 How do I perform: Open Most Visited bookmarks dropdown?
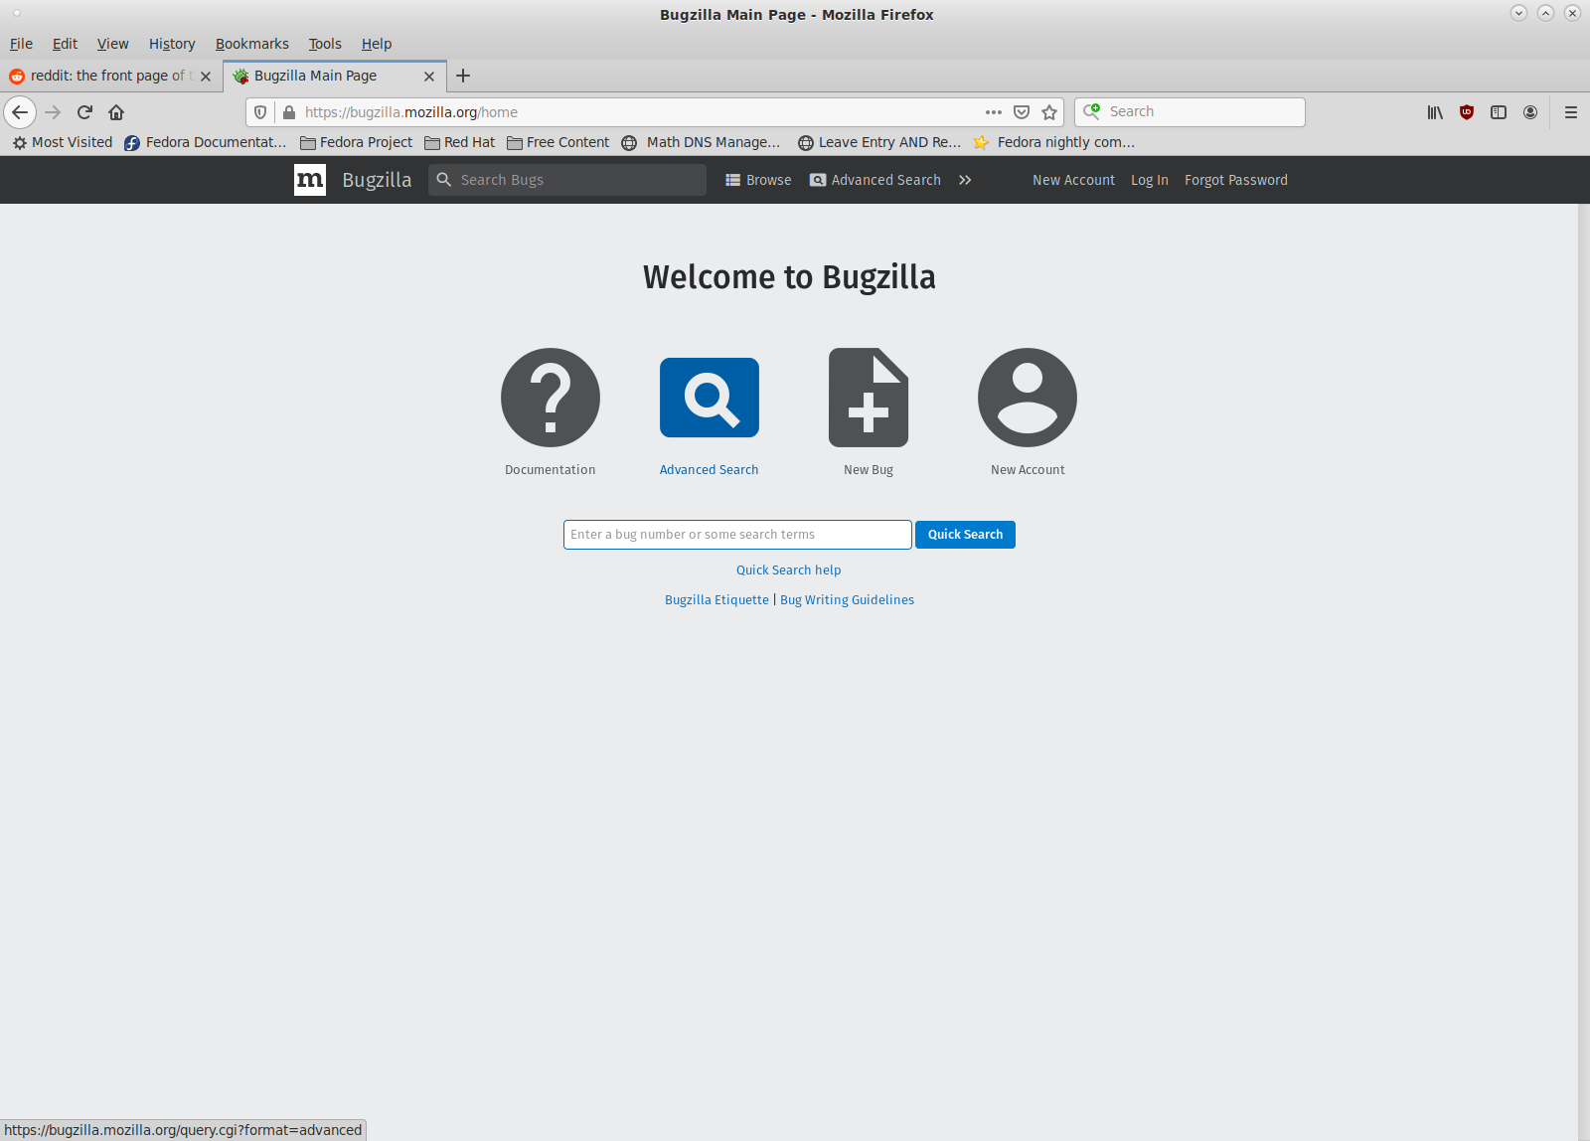tap(62, 142)
